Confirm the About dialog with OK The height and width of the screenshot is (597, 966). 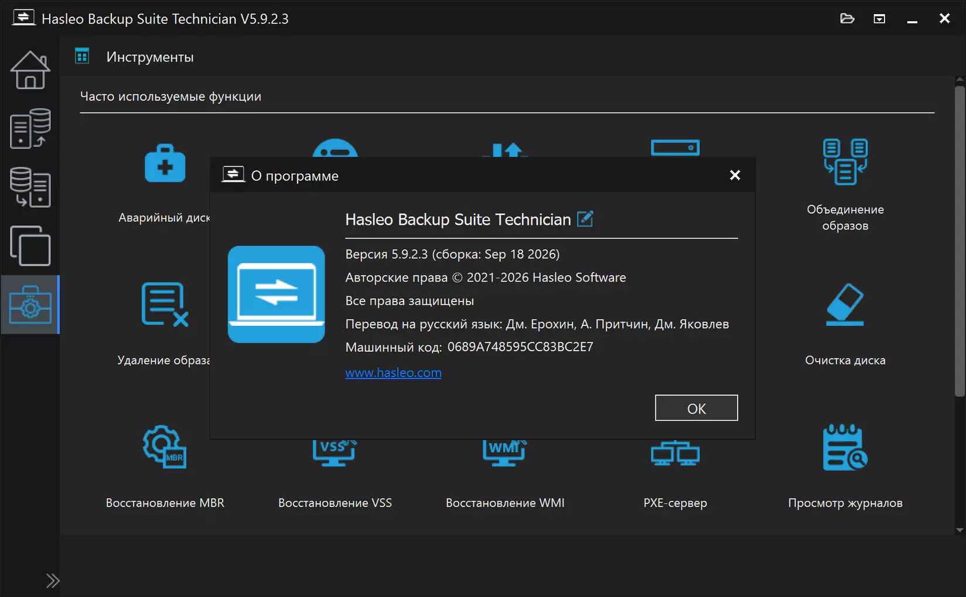[696, 408]
